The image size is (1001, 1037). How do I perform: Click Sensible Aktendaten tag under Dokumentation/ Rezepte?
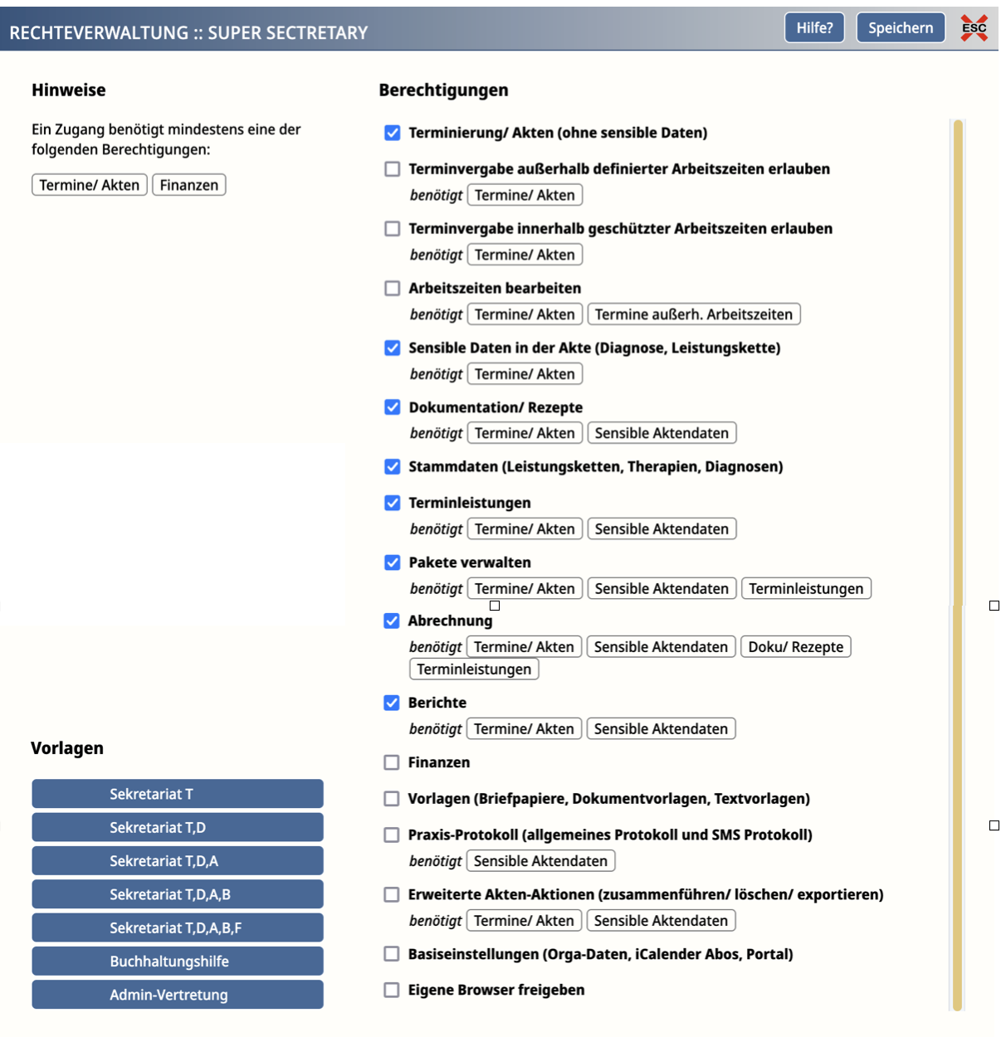click(x=662, y=433)
